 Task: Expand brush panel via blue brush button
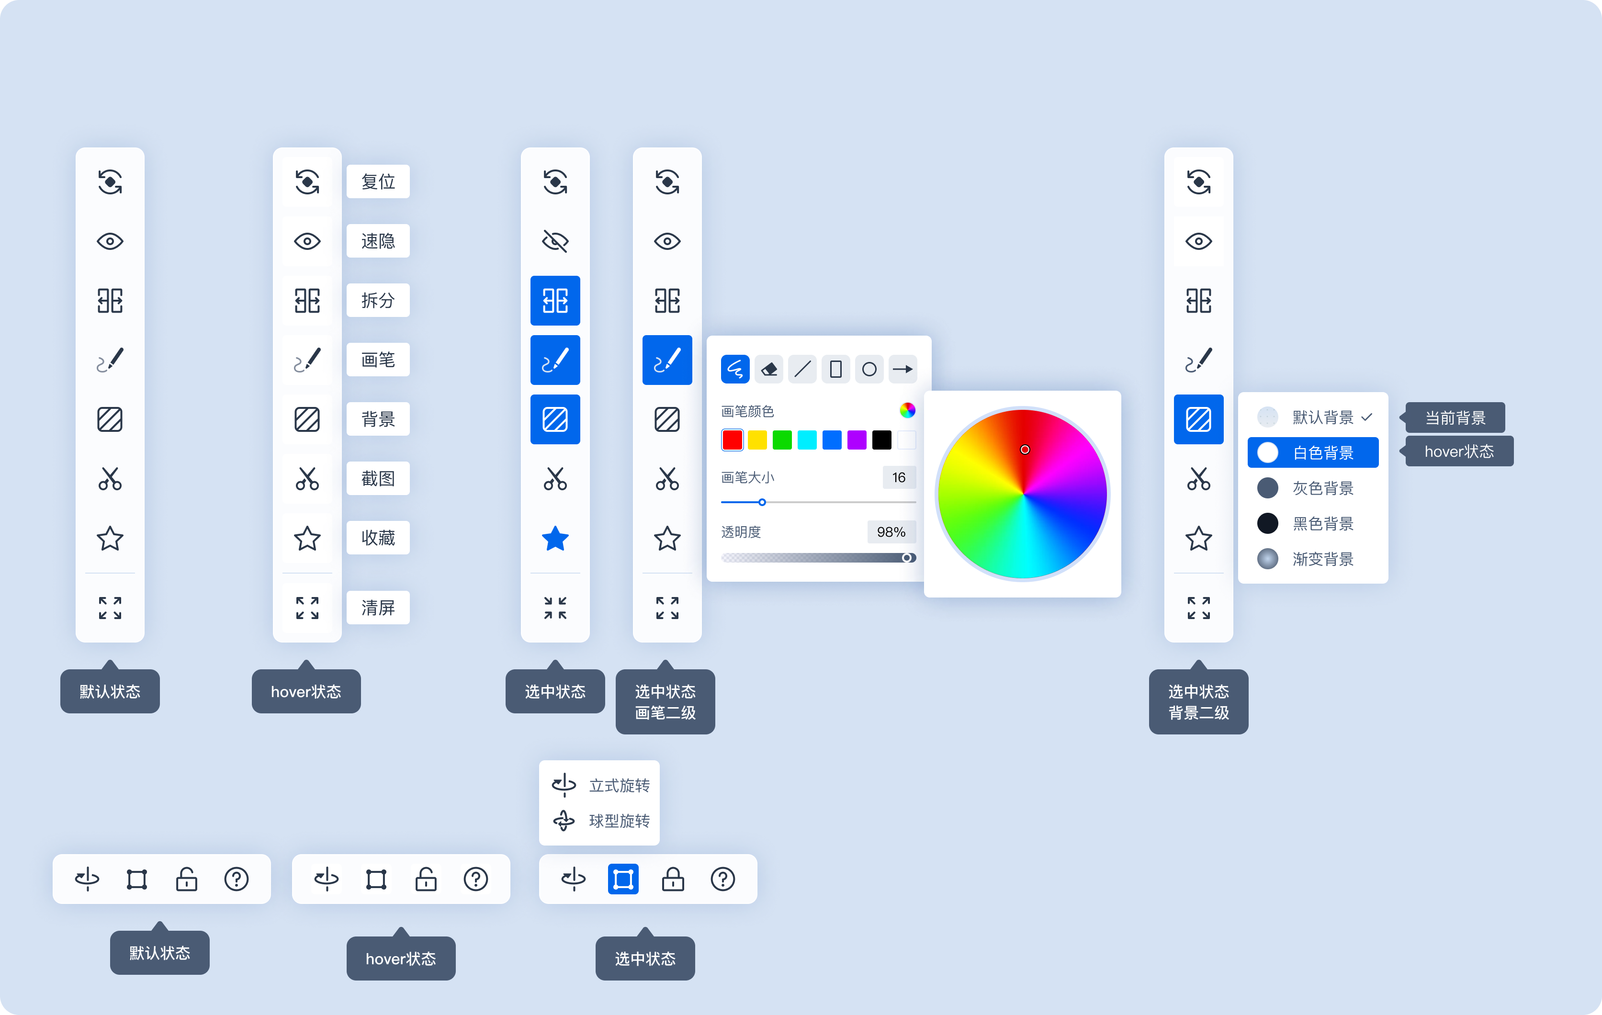666,360
